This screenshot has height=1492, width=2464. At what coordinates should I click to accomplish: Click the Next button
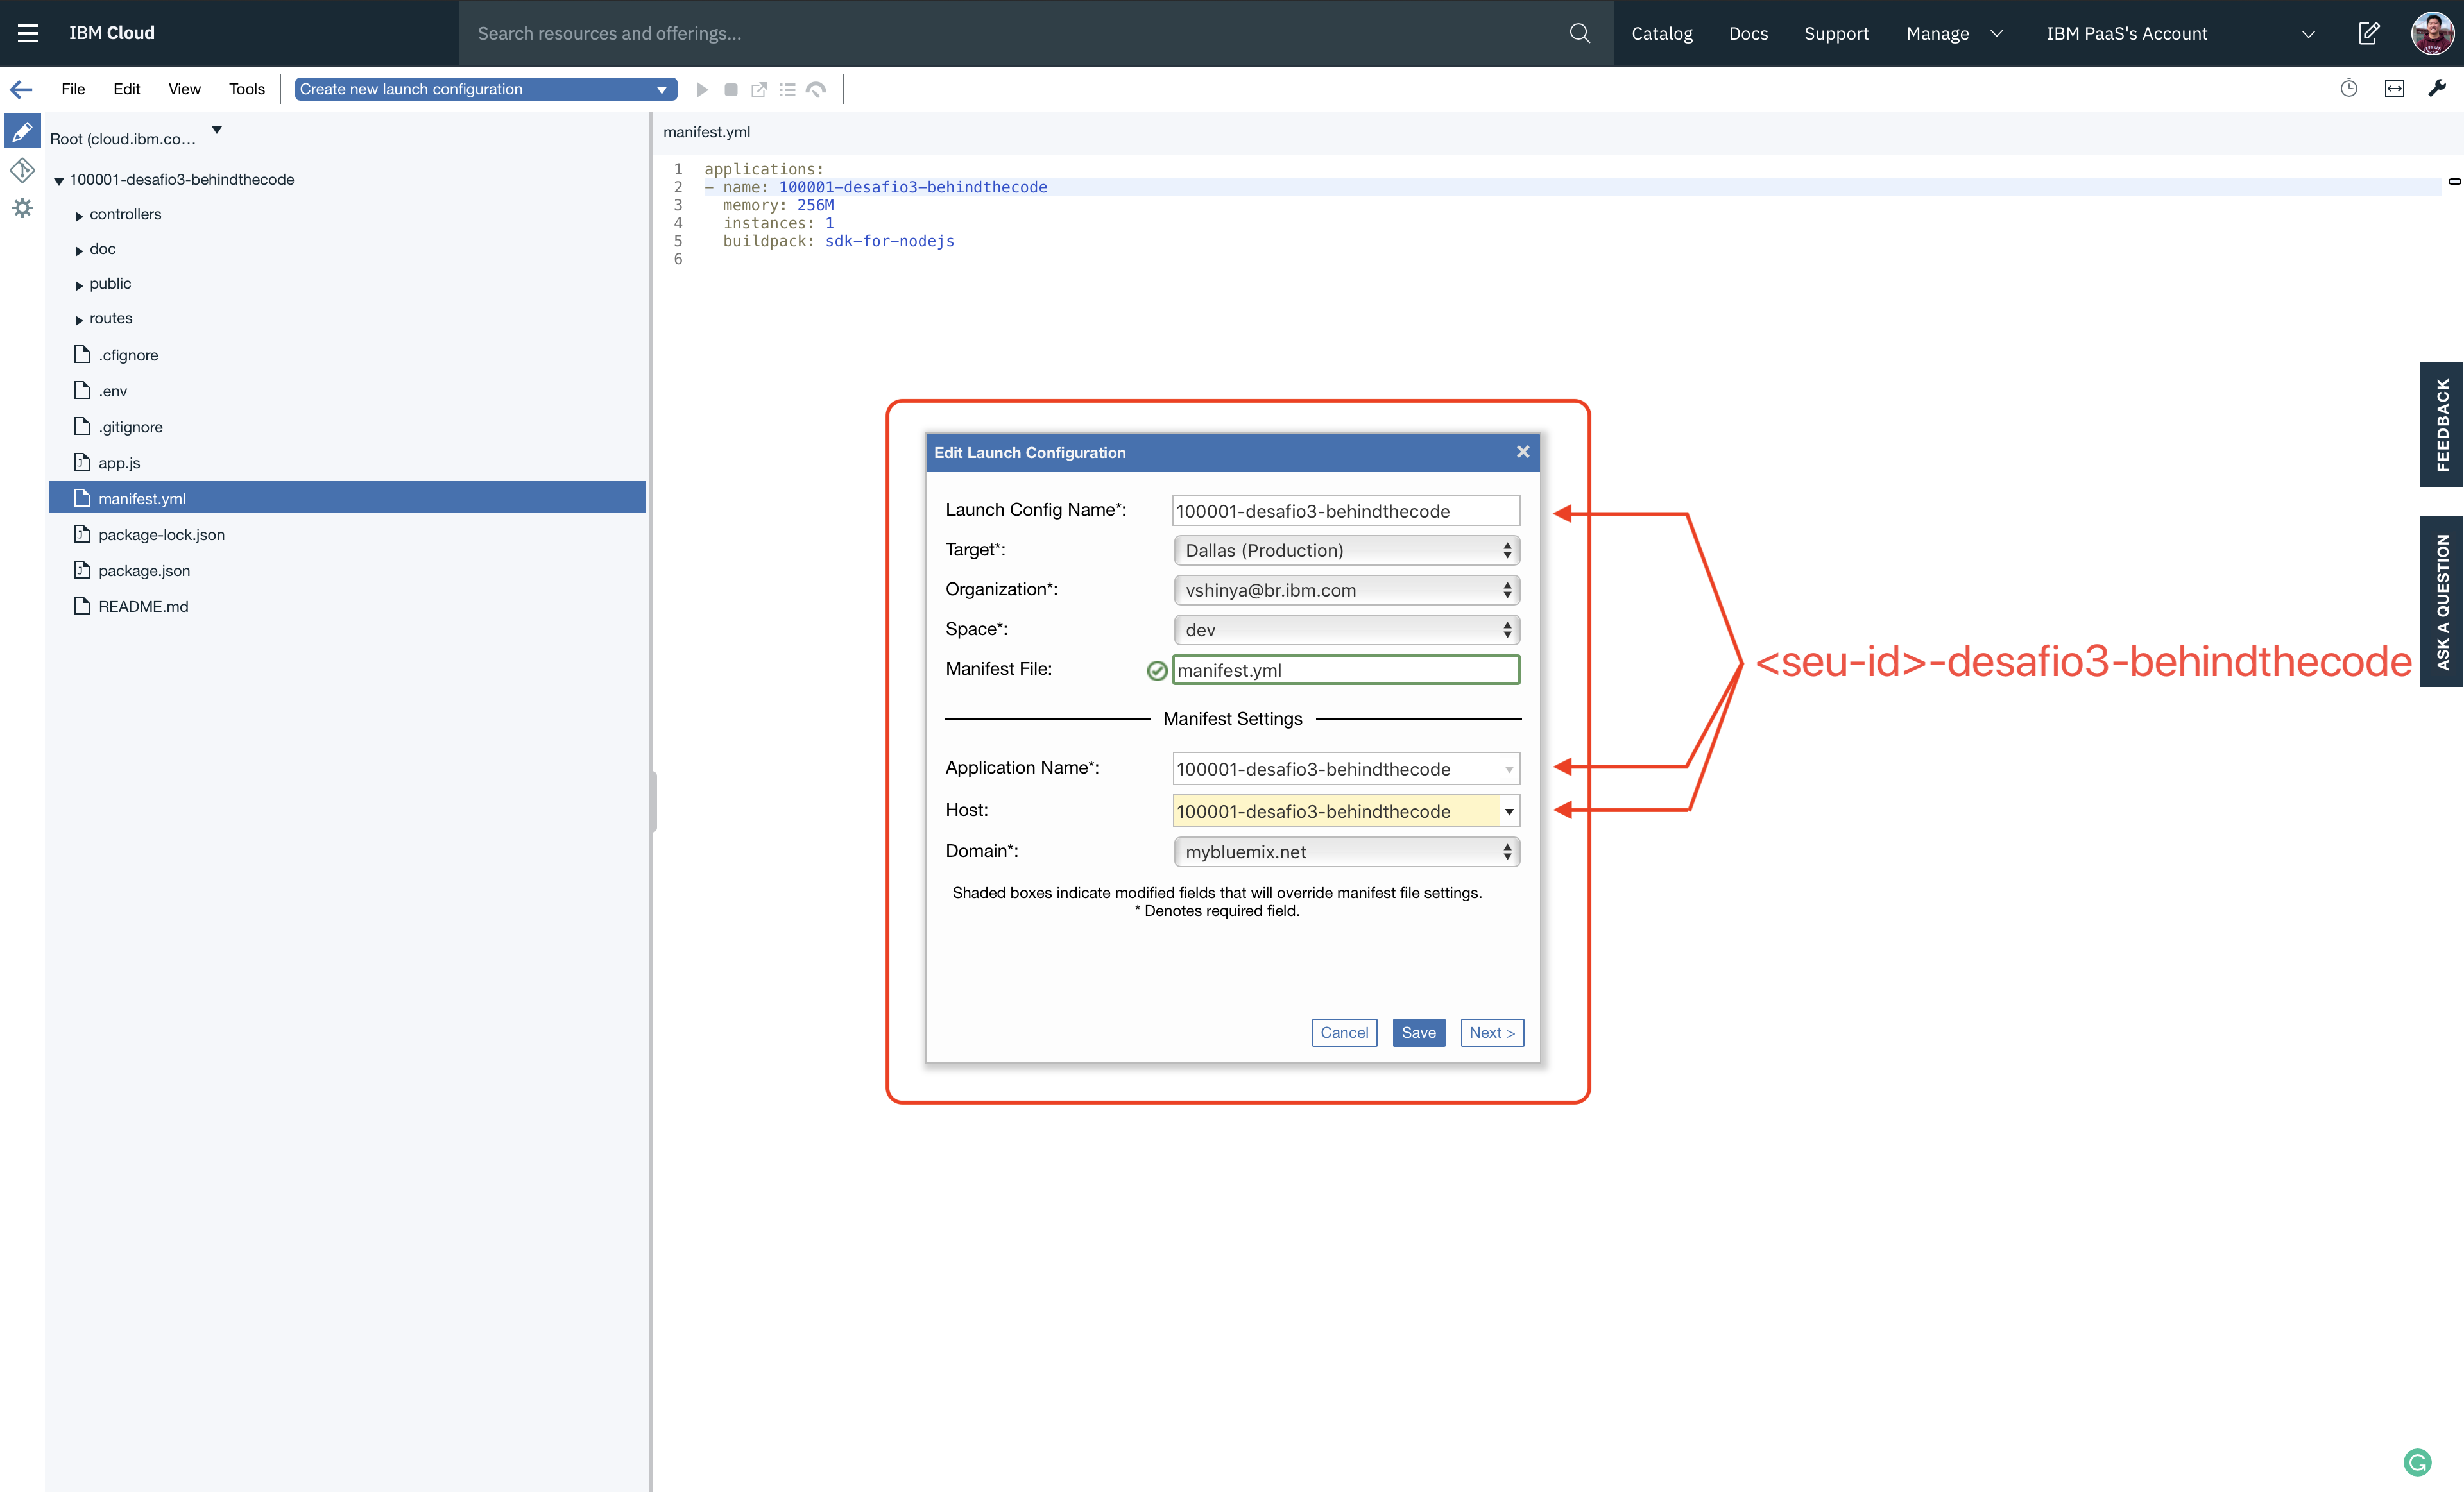click(x=1491, y=1032)
